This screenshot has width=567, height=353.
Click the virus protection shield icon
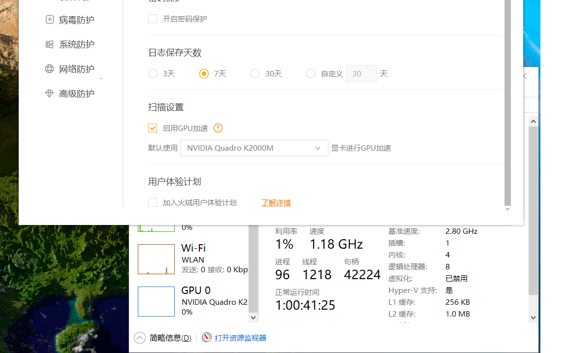(x=49, y=20)
